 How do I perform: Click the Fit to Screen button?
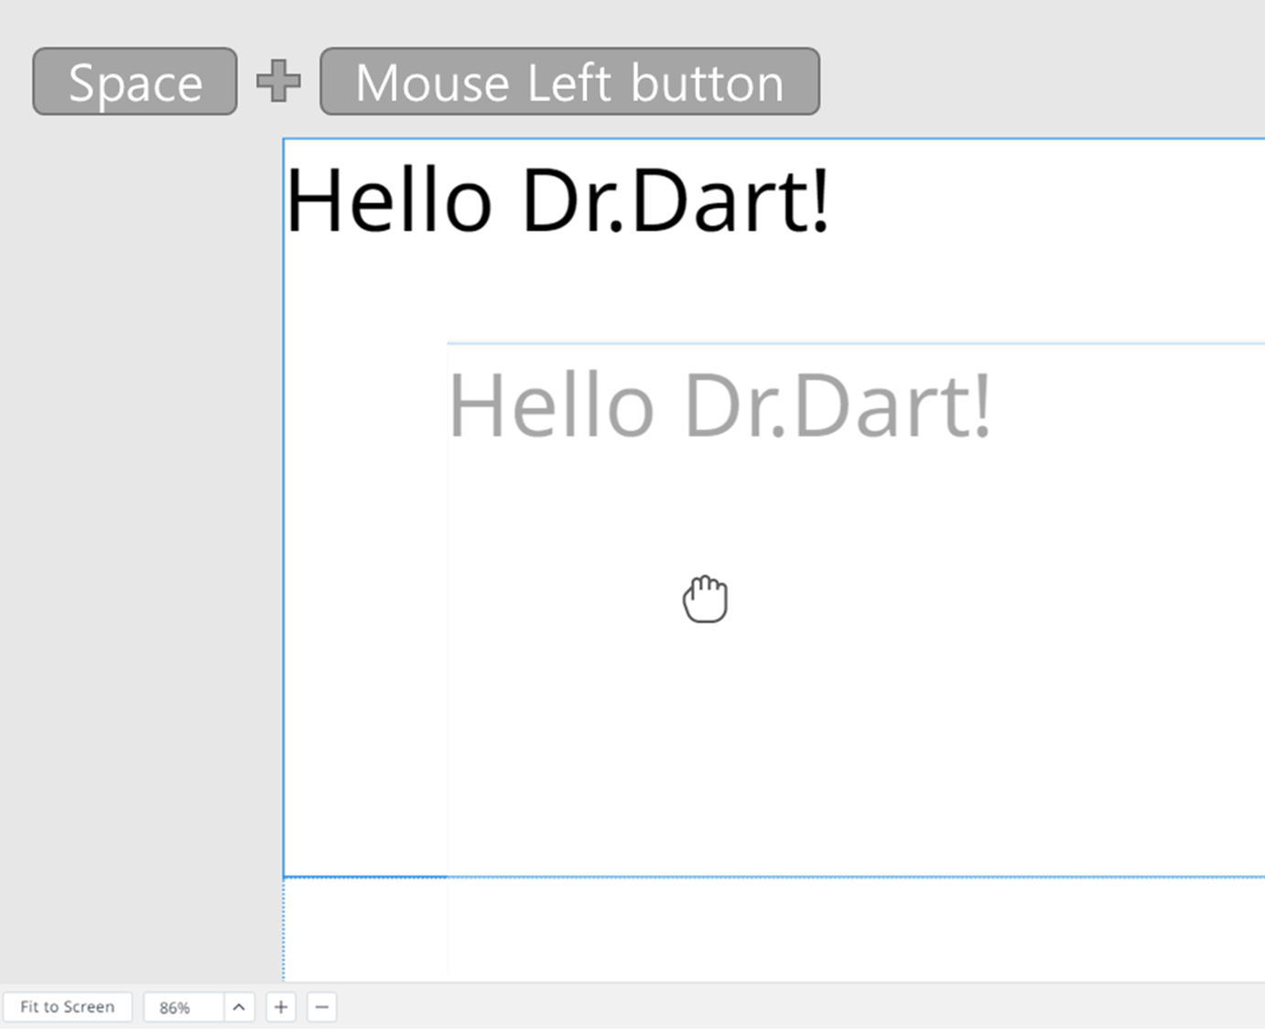(x=68, y=1007)
